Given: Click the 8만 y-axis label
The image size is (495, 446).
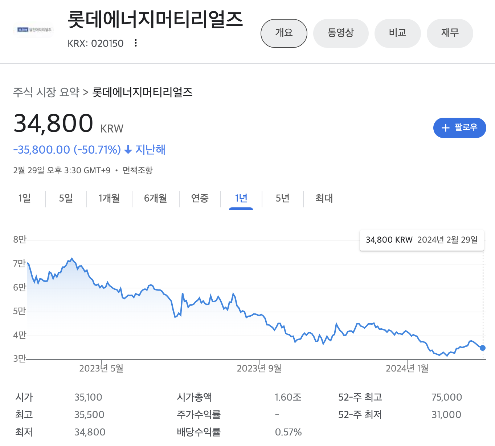Looking at the screenshot, I should pyautogui.click(x=20, y=240).
